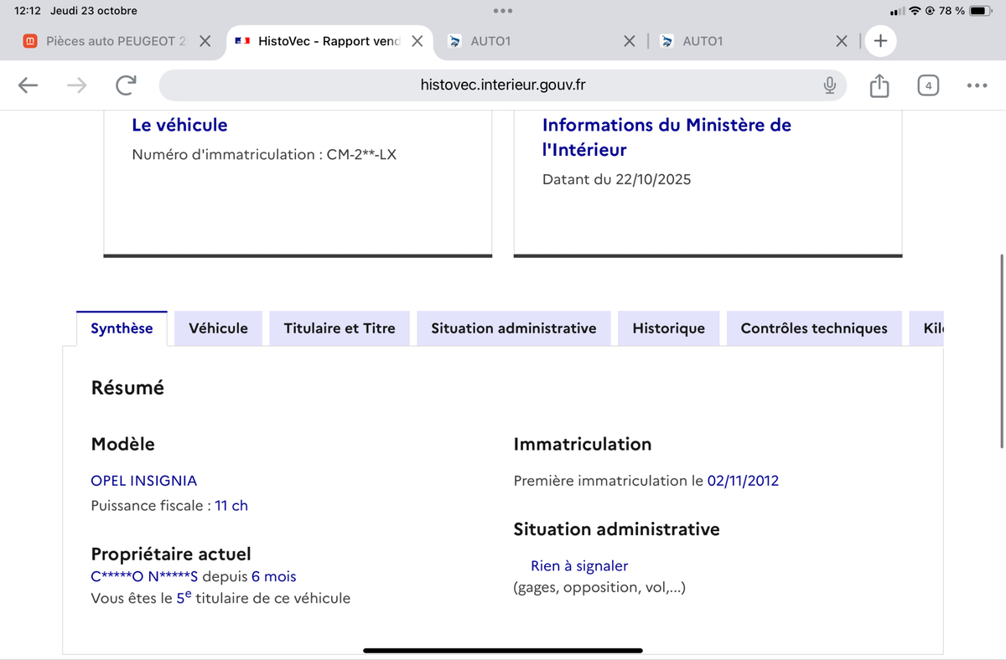Screen dimensions: 1006x660
Task: Go back to previous page
Action: pos(28,85)
